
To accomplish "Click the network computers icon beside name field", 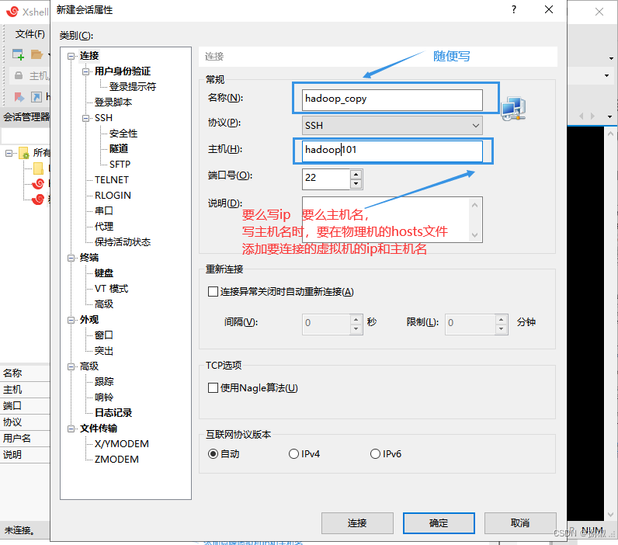I will tap(513, 109).
